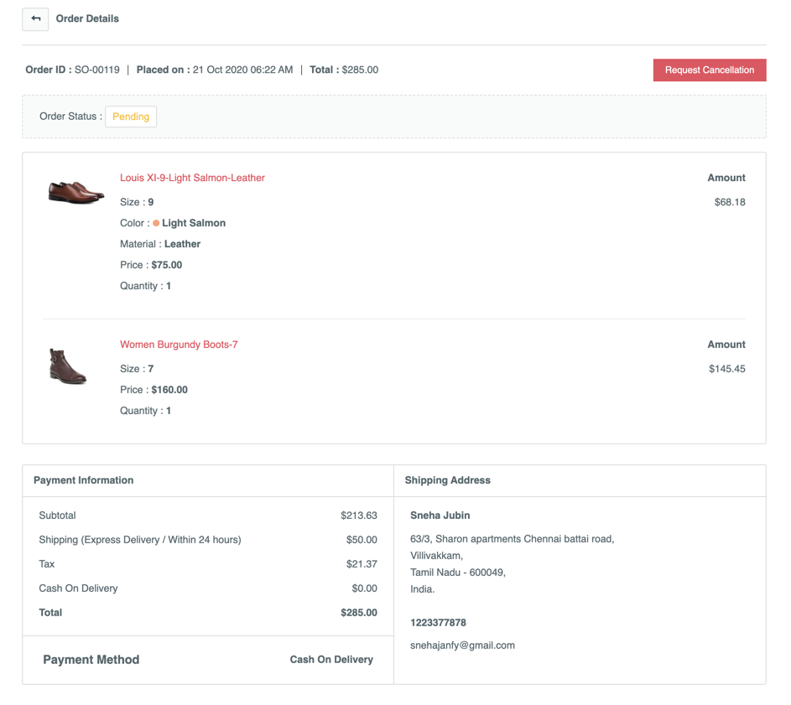Click the $285.00 total in payment table
Screen dimensions: 791x705
(x=358, y=613)
